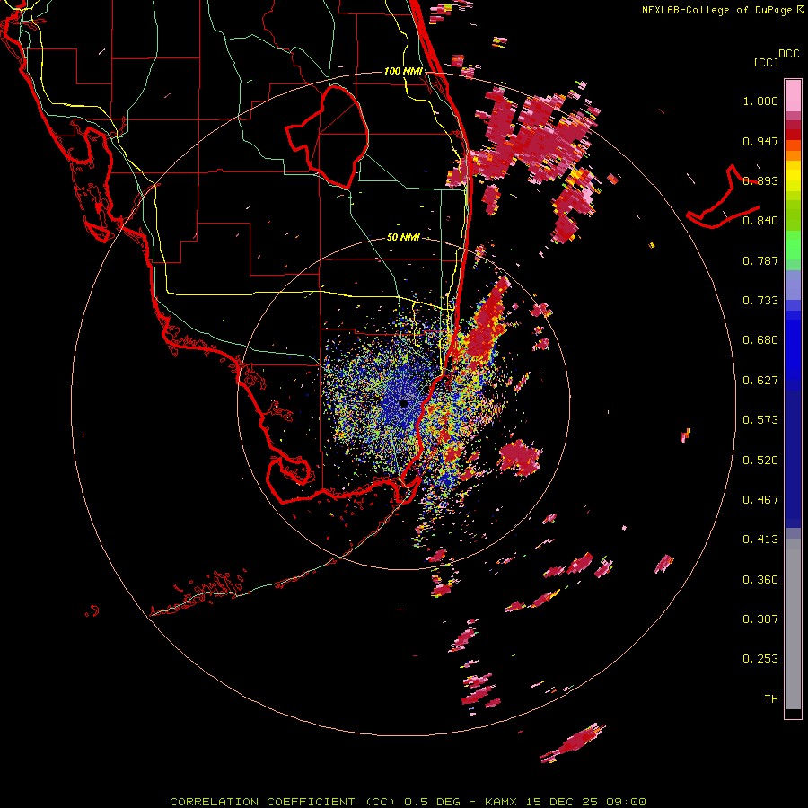This screenshot has height=808, width=808.
Task: Click the 0.573 color scale value
Action: pyautogui.click(x=760, y=420)
